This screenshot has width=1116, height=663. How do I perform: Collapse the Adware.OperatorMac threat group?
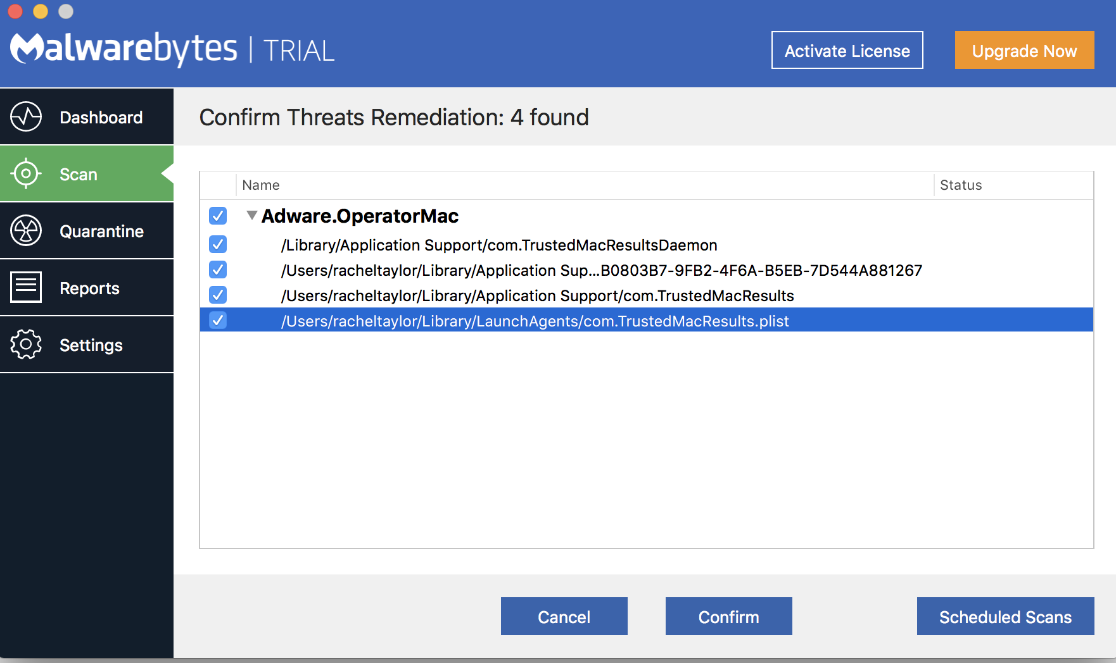point(252,216)
